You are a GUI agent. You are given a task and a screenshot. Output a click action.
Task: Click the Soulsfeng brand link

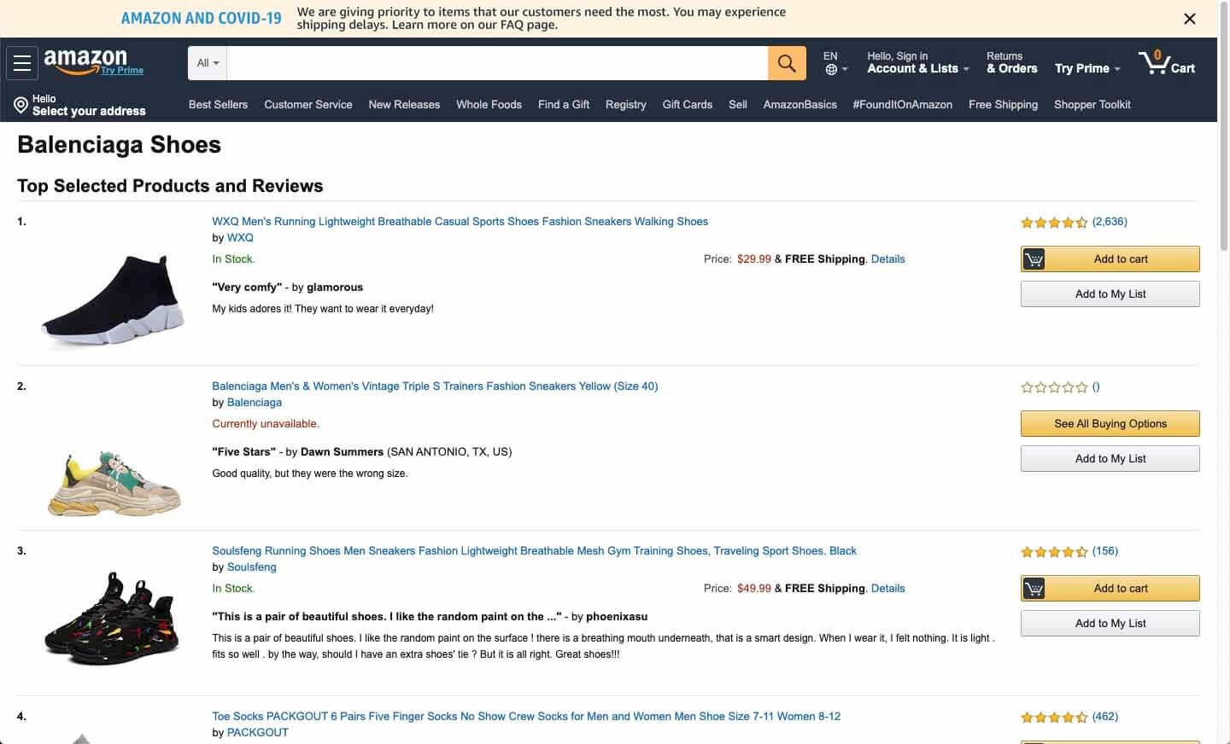click(x=252, y=567)
